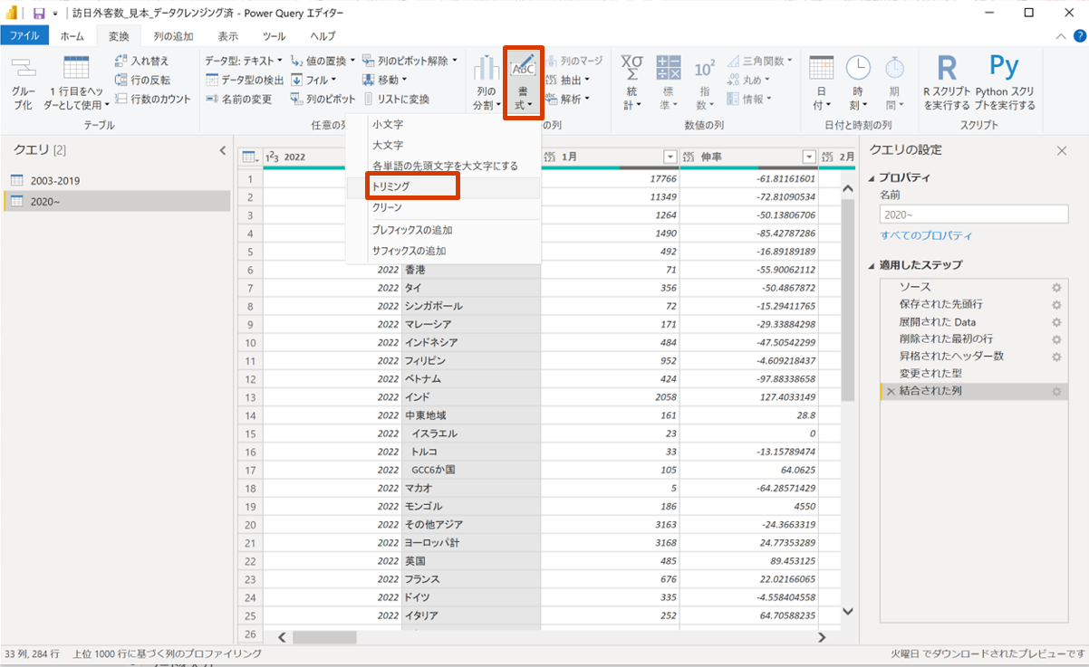Open the 列のピボット解除 dropdown
Image resolution: width=1089 pixels, height=667 pixels.
410,61
